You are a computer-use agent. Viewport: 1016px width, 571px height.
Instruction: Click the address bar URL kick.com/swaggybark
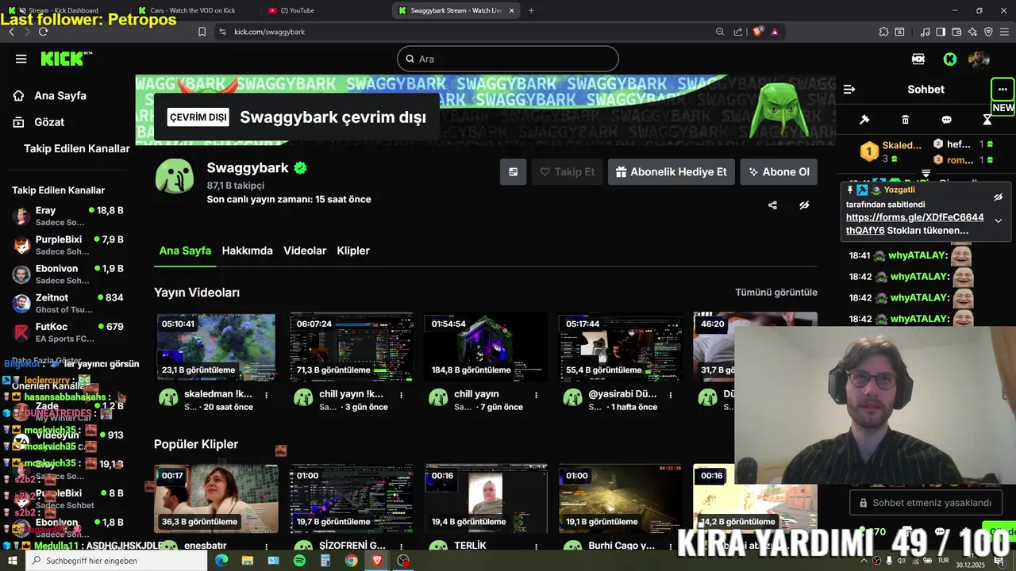pos(269,32)
